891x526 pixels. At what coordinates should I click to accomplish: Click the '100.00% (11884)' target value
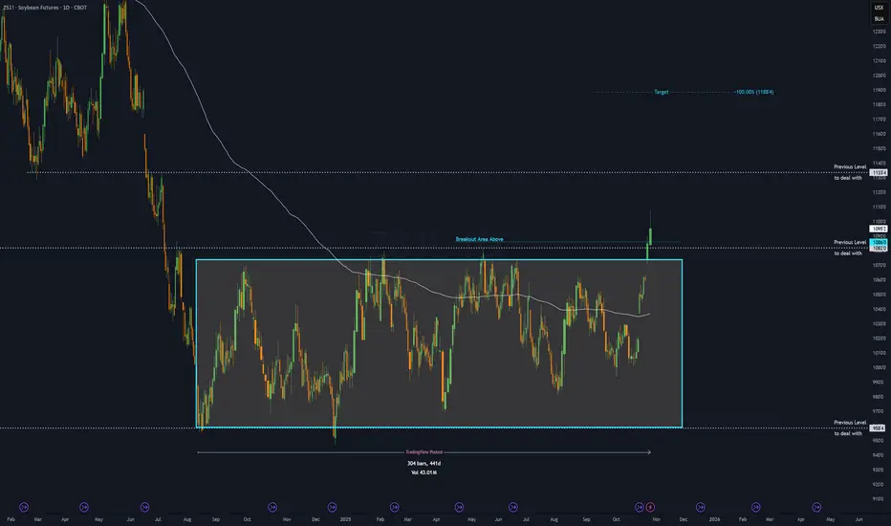753,92
